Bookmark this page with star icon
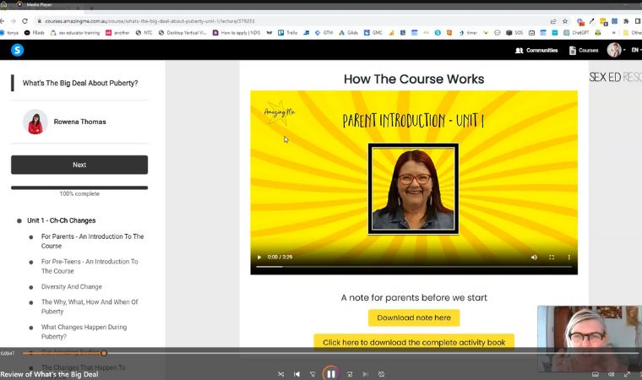 (x=565, y=21)
